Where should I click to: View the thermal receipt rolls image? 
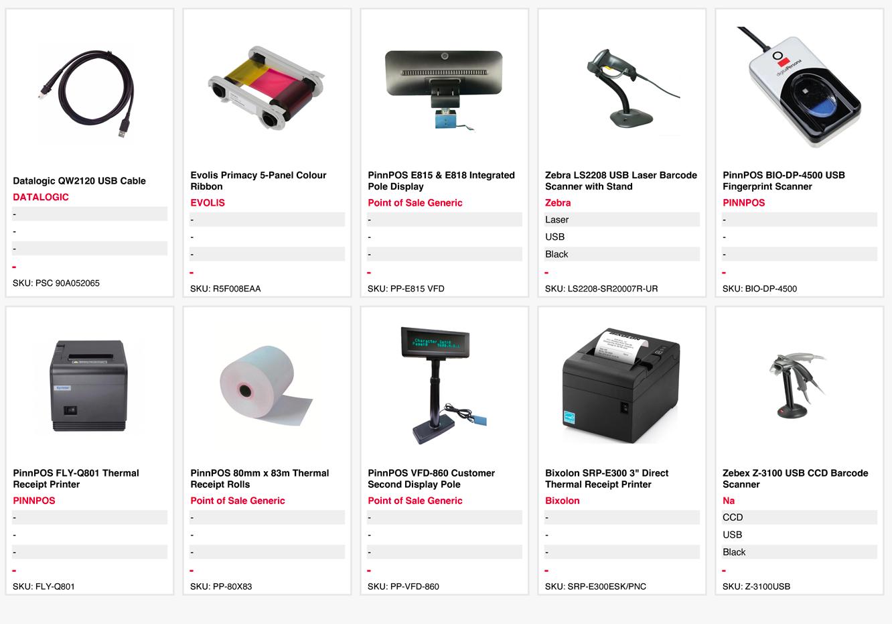click(x=267, y=386)
